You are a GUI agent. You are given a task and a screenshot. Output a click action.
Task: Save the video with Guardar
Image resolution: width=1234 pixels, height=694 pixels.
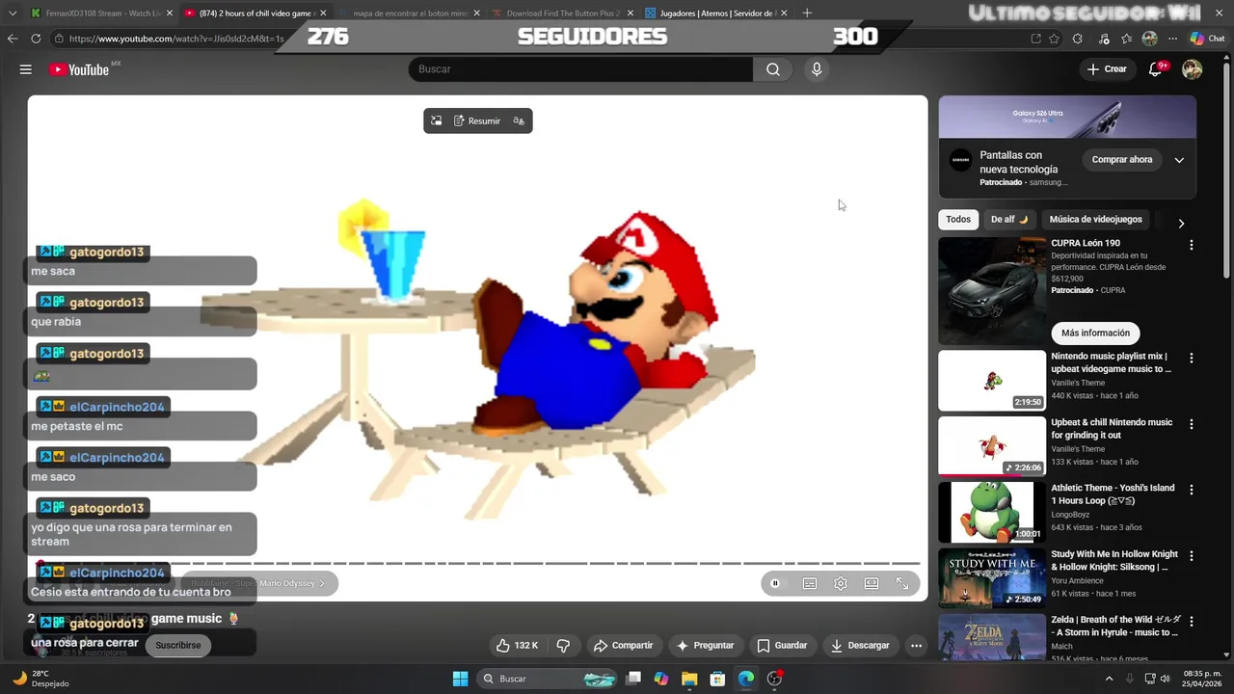point(782,645)
